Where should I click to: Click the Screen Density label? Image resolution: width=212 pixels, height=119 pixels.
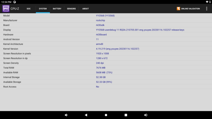click(x=11, y=63)
